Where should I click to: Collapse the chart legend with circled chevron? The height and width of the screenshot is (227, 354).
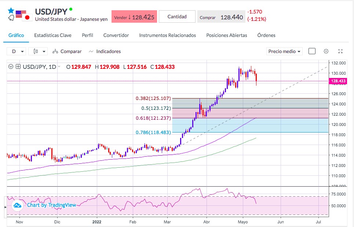point(11,67)
